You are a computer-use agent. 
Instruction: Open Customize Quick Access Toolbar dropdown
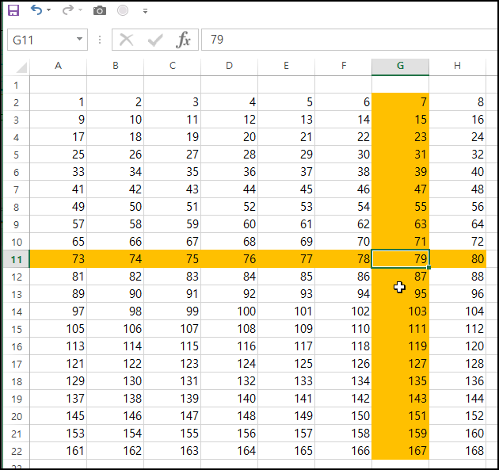145,11
